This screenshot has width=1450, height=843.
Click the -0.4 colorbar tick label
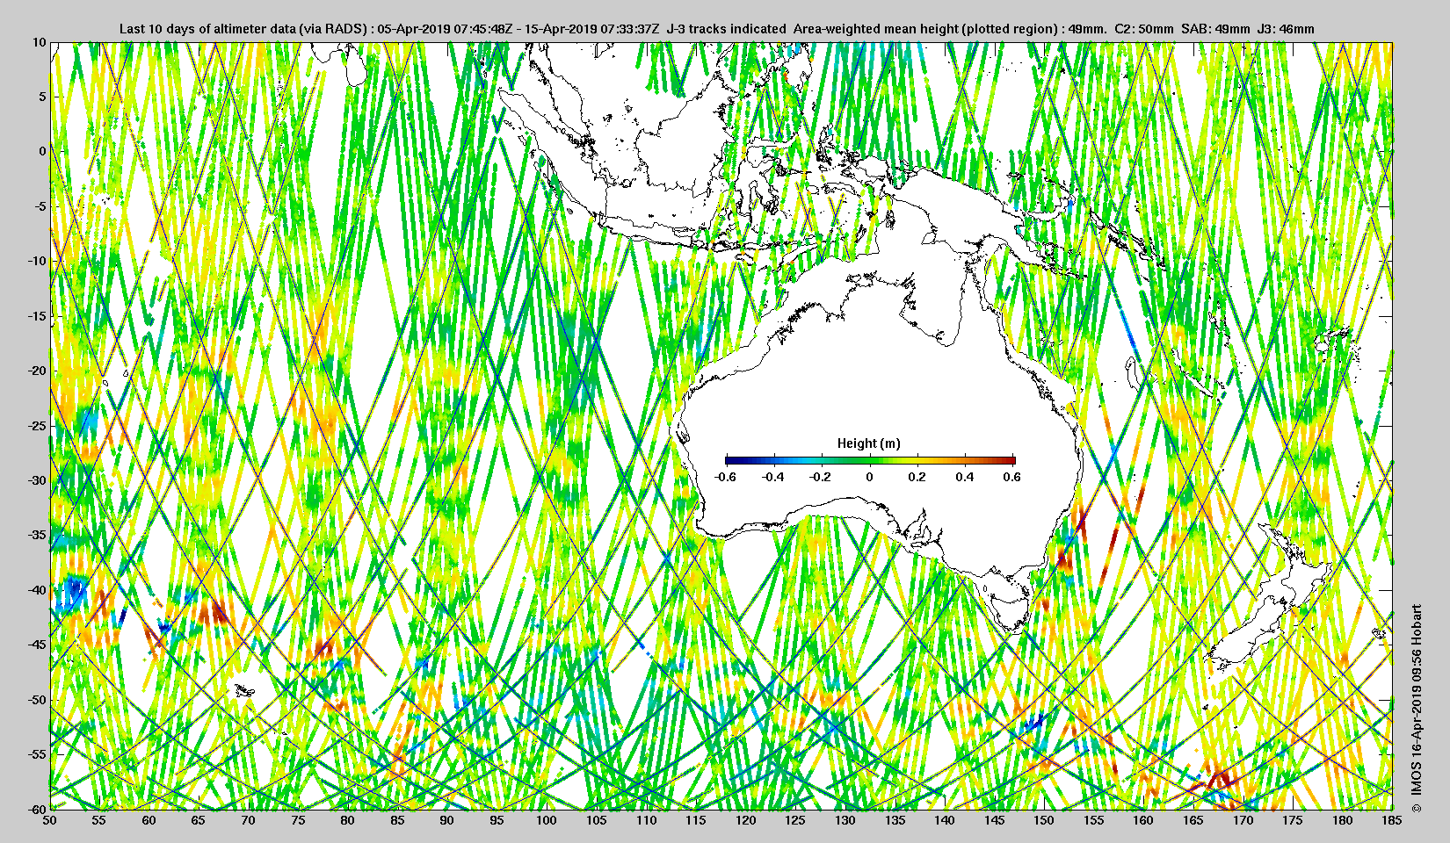(x=772, y=477)
